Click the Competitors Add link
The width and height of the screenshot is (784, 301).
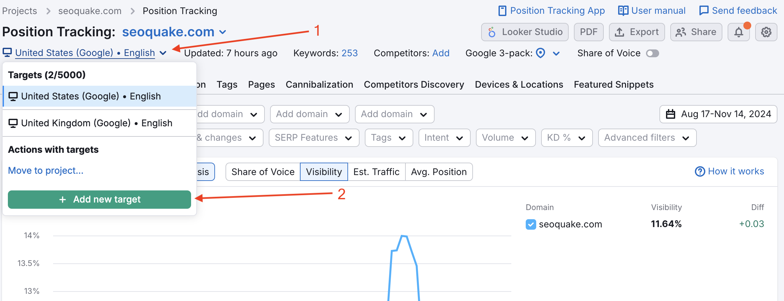(441, 53)
